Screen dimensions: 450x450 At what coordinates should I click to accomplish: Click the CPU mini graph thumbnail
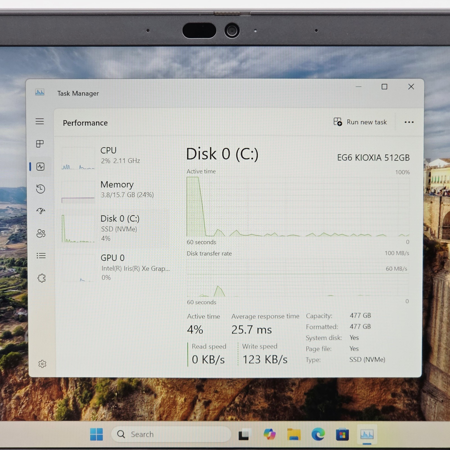pyautogui.click(x=78, y=158)
